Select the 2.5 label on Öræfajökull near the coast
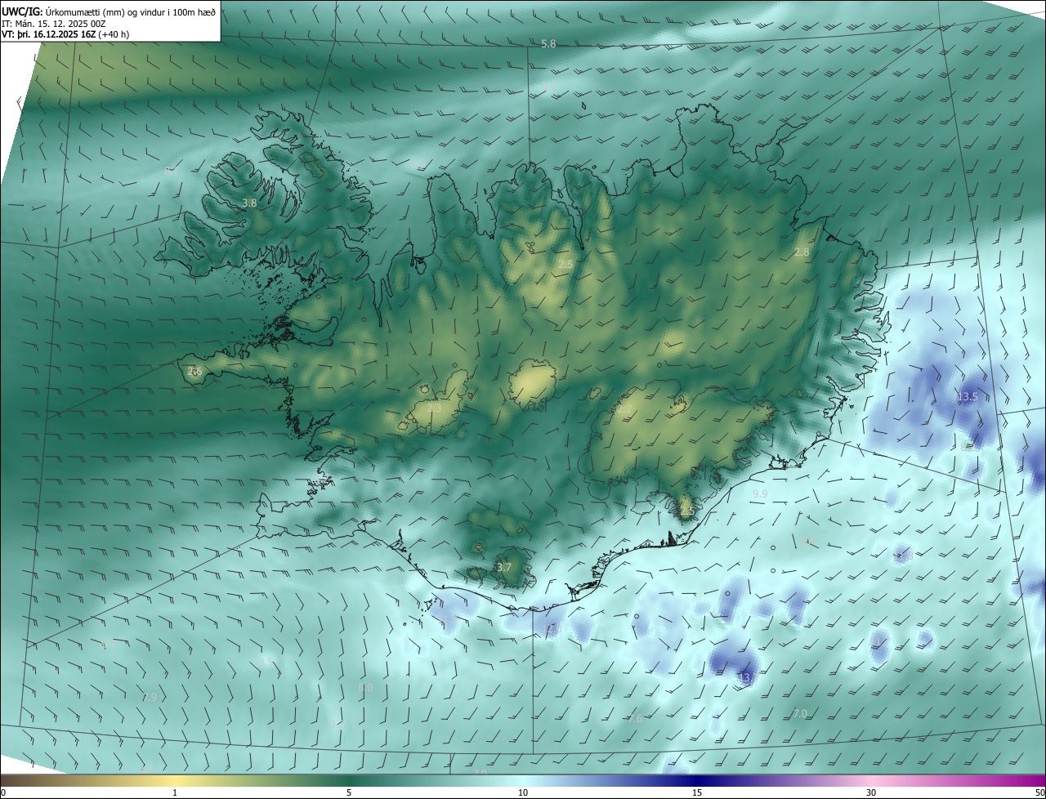 [686, 511]
